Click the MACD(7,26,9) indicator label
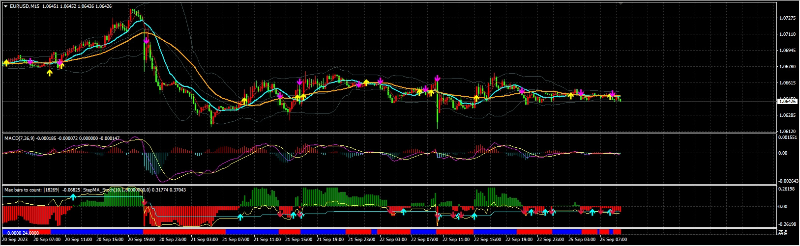The height and width of the screenshot is (246, 800). (20, 138)
